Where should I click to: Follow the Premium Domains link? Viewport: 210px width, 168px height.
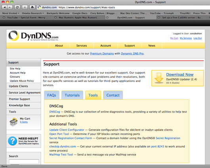coord(102,54)
